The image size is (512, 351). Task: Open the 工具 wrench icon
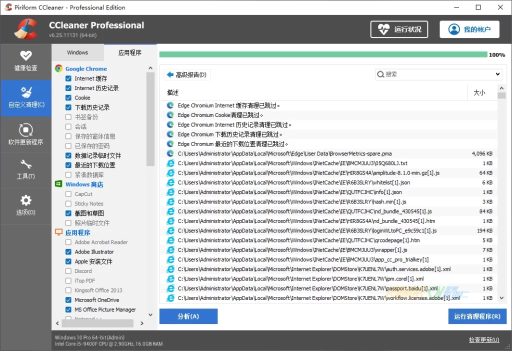coord(25,164)
